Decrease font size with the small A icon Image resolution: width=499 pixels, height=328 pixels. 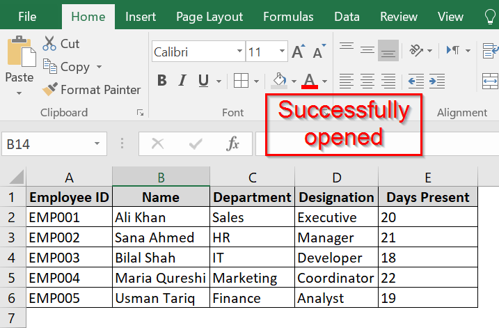[319, 52]
